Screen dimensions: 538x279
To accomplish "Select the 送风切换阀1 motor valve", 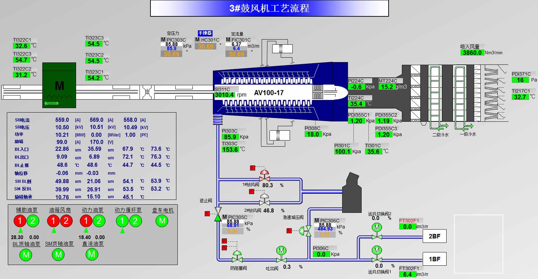I will [377, 254].
